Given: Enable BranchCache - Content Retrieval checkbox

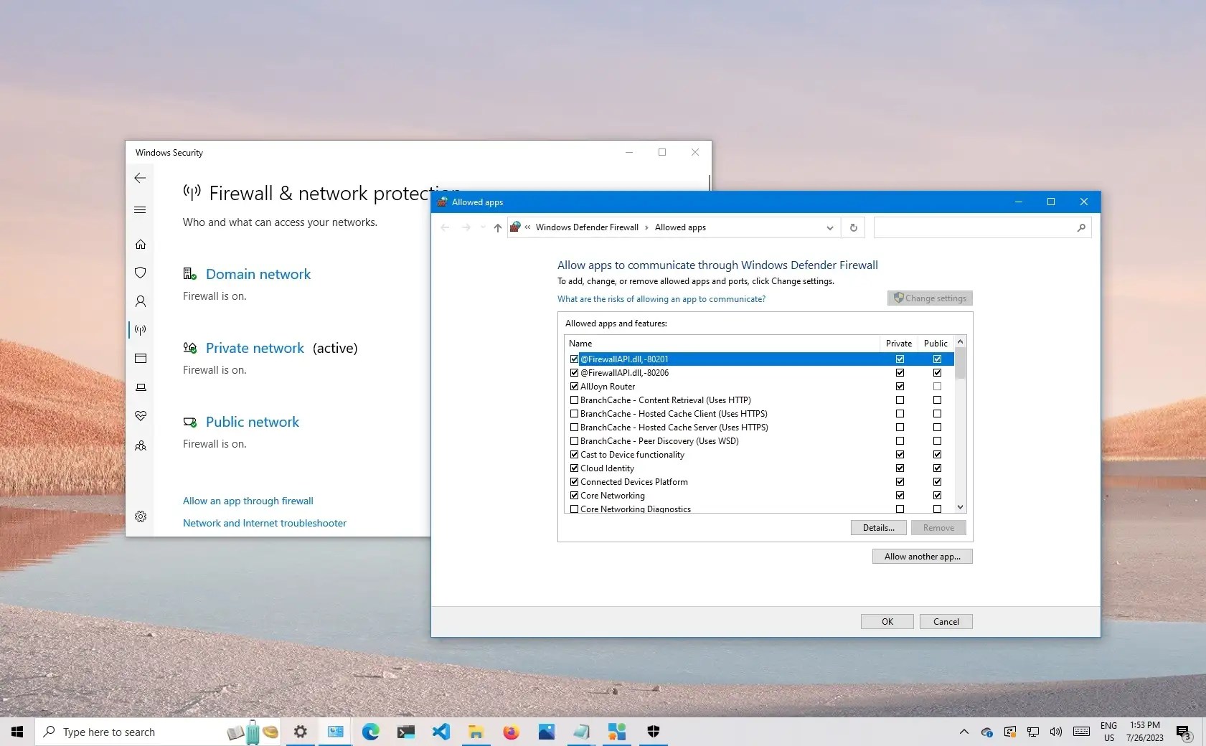Looking at the screenshot, I should 574,400.
